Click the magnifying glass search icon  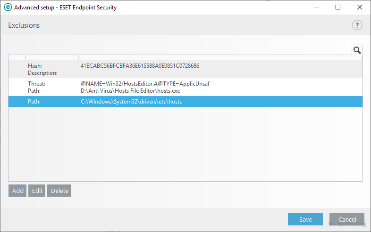click(357, 50)
